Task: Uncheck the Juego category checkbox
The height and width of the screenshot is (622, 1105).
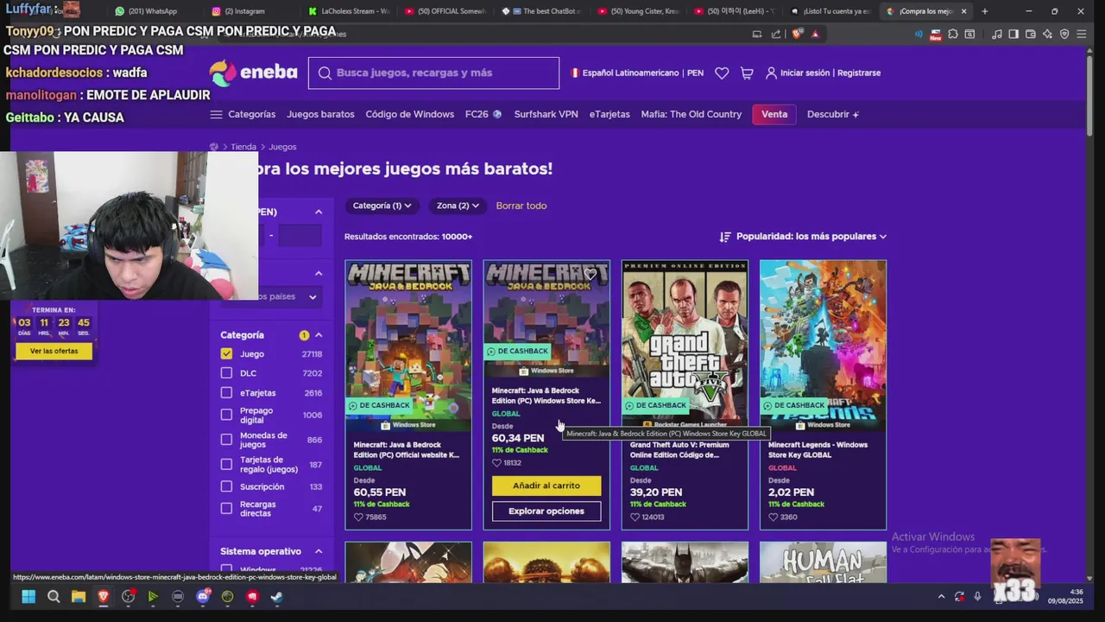Action: coord(226,353)
